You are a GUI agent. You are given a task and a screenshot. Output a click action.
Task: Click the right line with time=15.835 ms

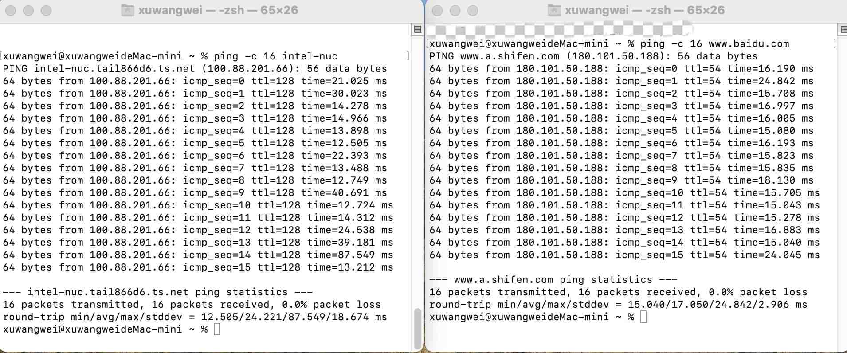622,168
